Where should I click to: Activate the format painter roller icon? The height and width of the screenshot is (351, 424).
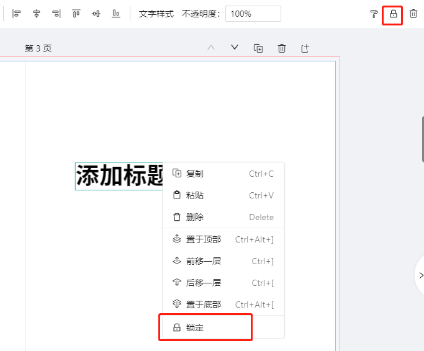[374, 14]
